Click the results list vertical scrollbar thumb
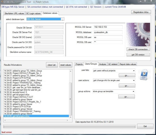The height and width of the screenshot is (135, 156). pyautogui.click(x=71, y=99)
